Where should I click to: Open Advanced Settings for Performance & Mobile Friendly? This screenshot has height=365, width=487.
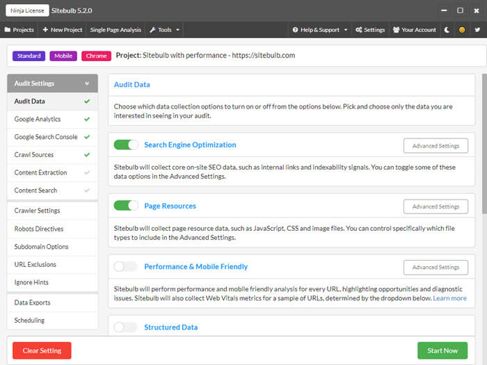(436, 268)
